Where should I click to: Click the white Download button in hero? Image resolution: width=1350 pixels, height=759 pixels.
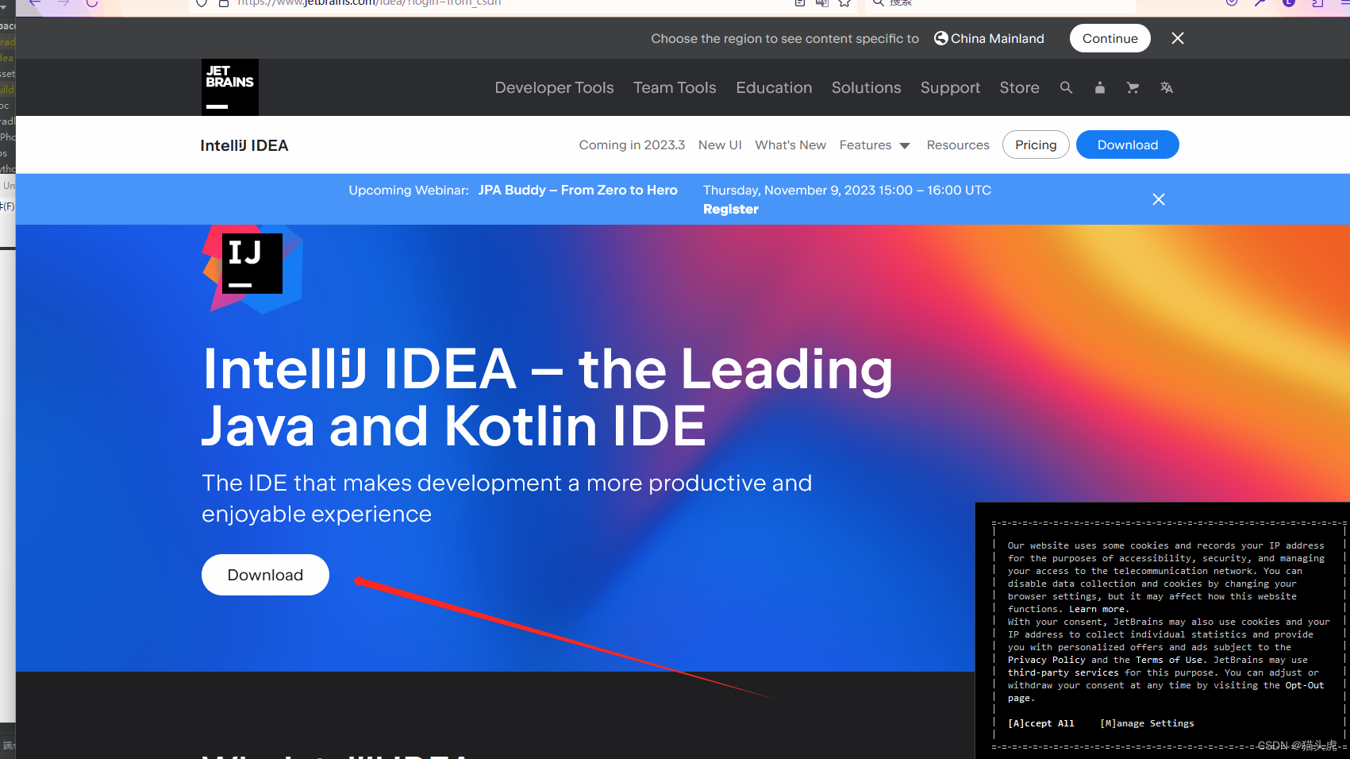(265, 575)
